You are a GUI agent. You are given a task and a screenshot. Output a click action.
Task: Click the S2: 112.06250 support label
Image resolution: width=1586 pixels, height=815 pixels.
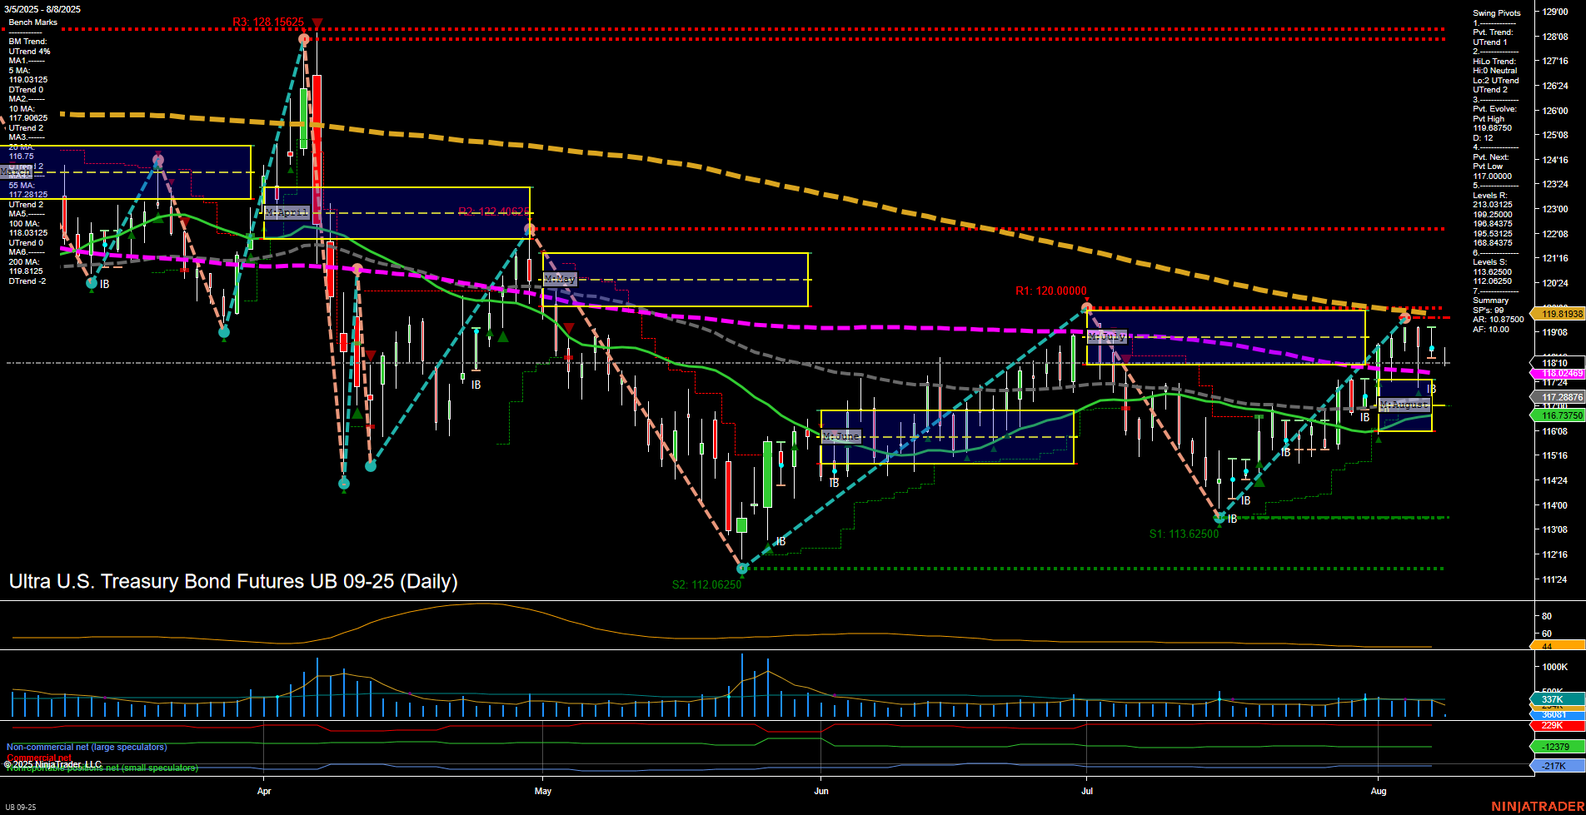(706, 584)
